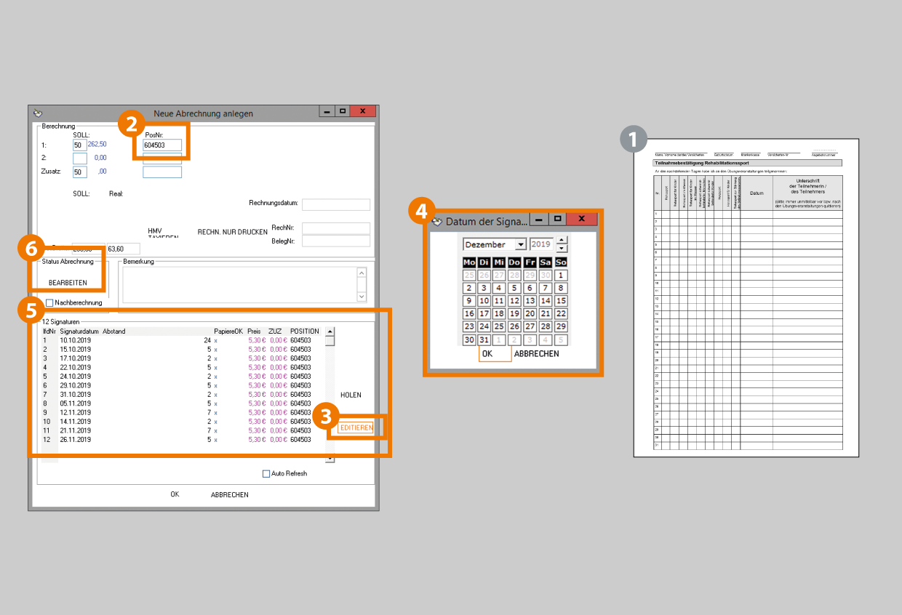Close the Datum der Signatur dialog

[x=581, y=219]
